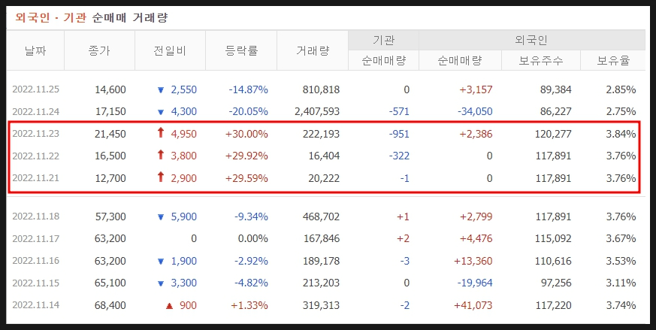
Task: Click institution net value -571
Action: (399, 112)
